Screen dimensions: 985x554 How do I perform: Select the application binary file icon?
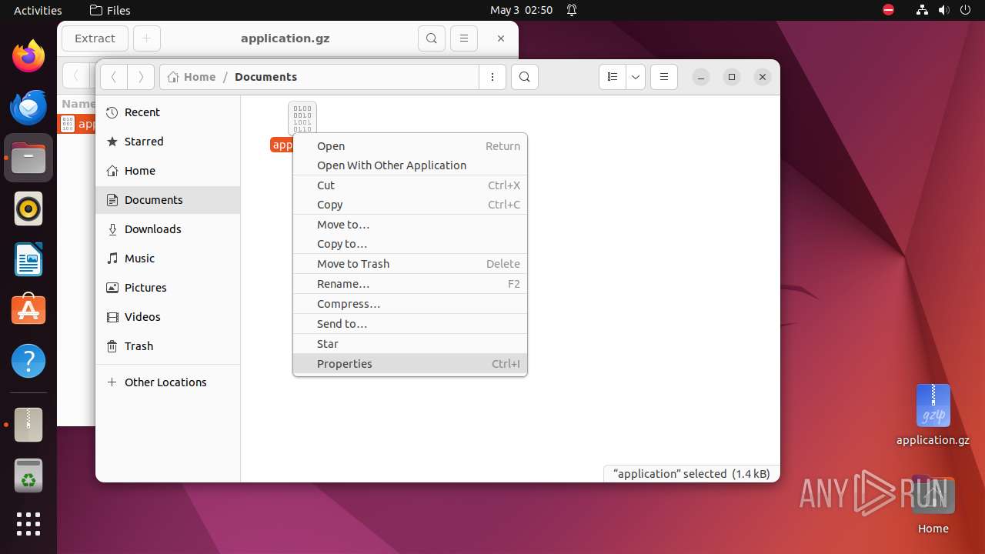302,118
